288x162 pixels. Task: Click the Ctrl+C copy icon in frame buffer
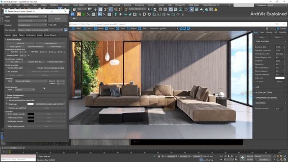click(84, 28)
